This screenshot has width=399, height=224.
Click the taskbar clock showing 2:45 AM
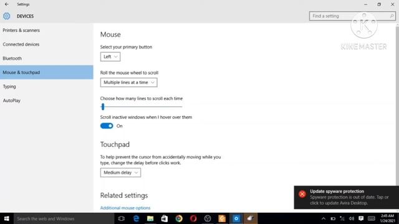(388, 218)
